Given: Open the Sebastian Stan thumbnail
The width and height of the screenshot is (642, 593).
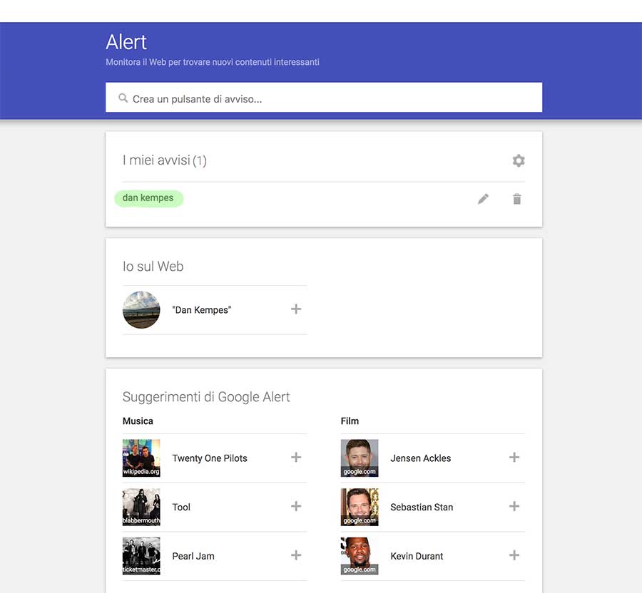Looking at the screenshot, I should pyautogui.click(x=360, y=507).
